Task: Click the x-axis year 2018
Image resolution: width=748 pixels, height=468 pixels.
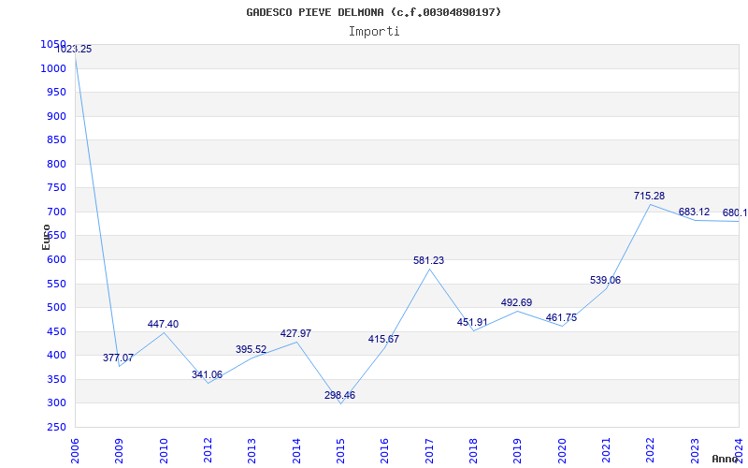Action: pos(473,450)
